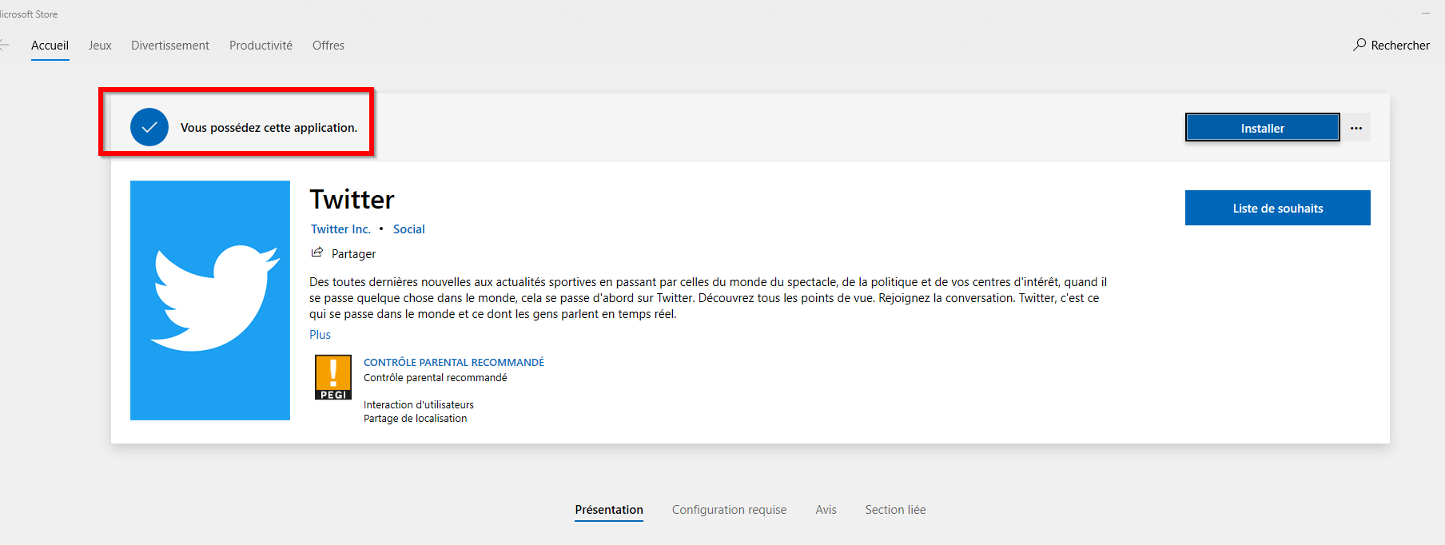
Task: Switch to the Avis tab
Action: pos(826,510)
